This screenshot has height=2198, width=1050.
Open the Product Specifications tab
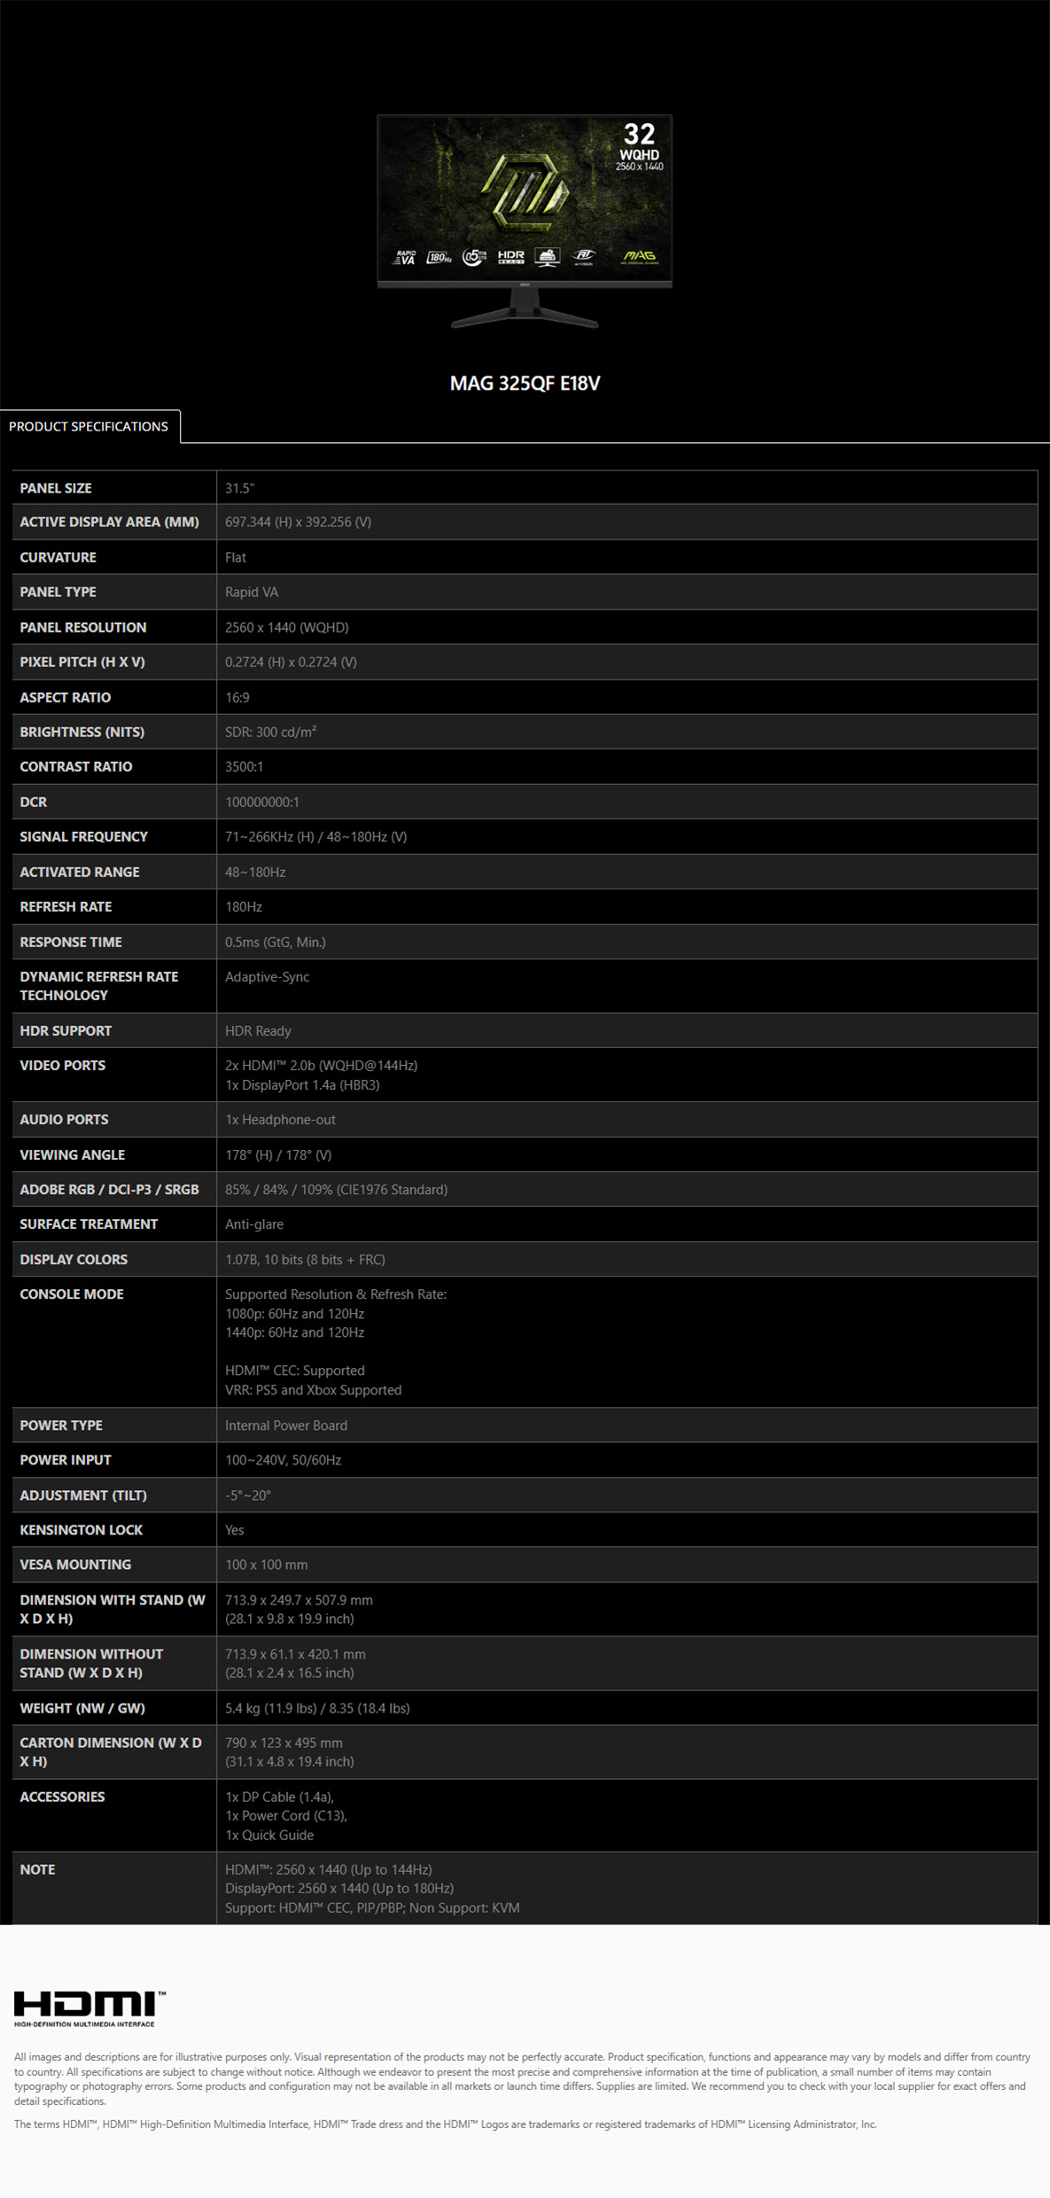[89, 426]
